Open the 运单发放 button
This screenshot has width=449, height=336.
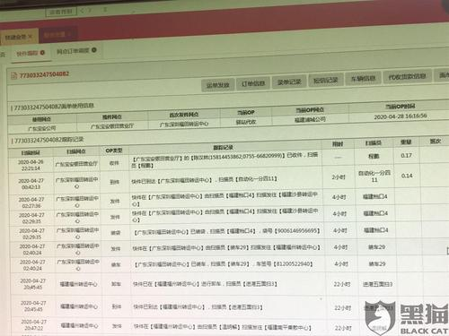point(218,85)
